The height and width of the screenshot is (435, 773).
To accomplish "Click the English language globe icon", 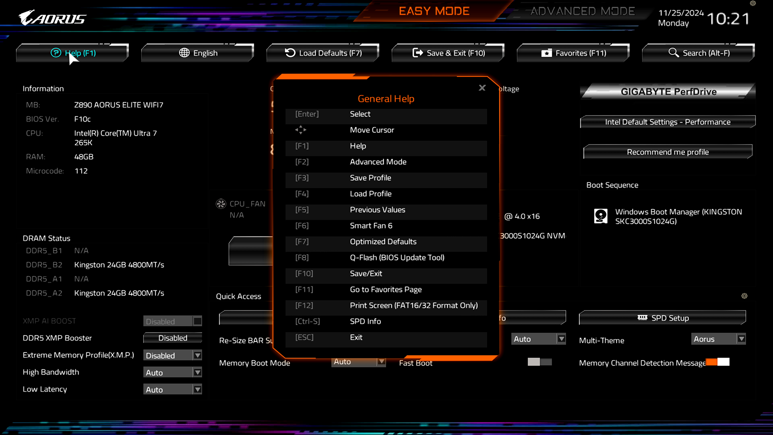I will (184, 53).
